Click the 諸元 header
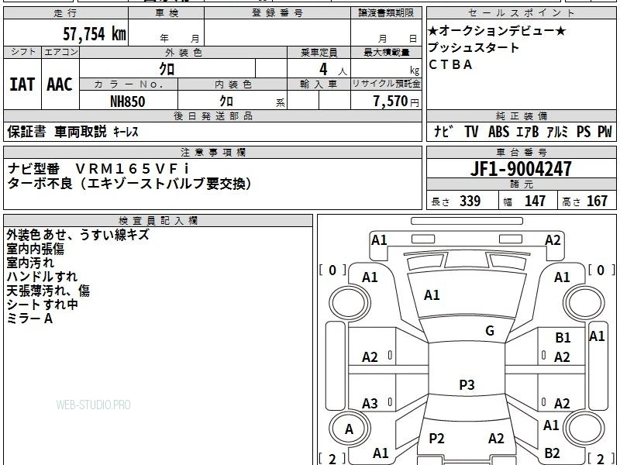The image size is (620, 465). (x=521, y=184)
